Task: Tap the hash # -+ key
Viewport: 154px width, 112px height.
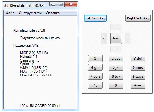Action: pyautogui.click(x=138, y=85)
